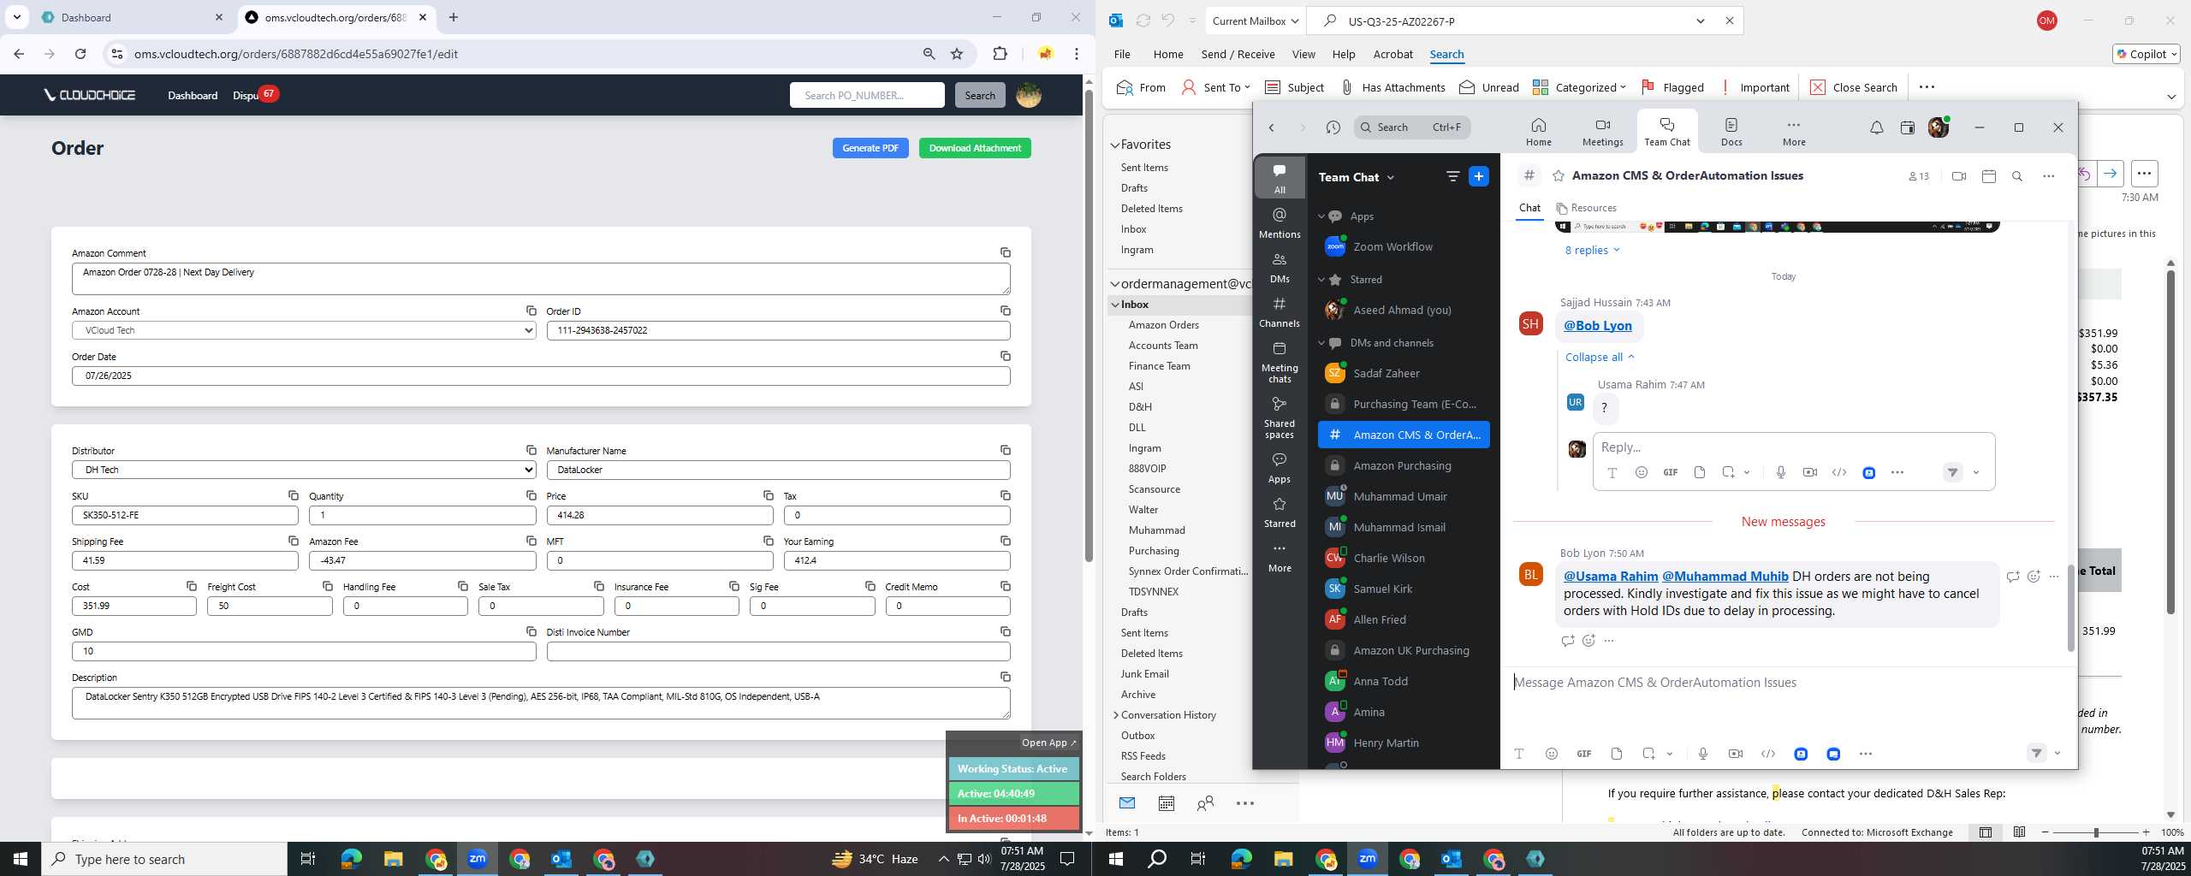Open Outlook Home ribbon tab

tap(1168, 54)
